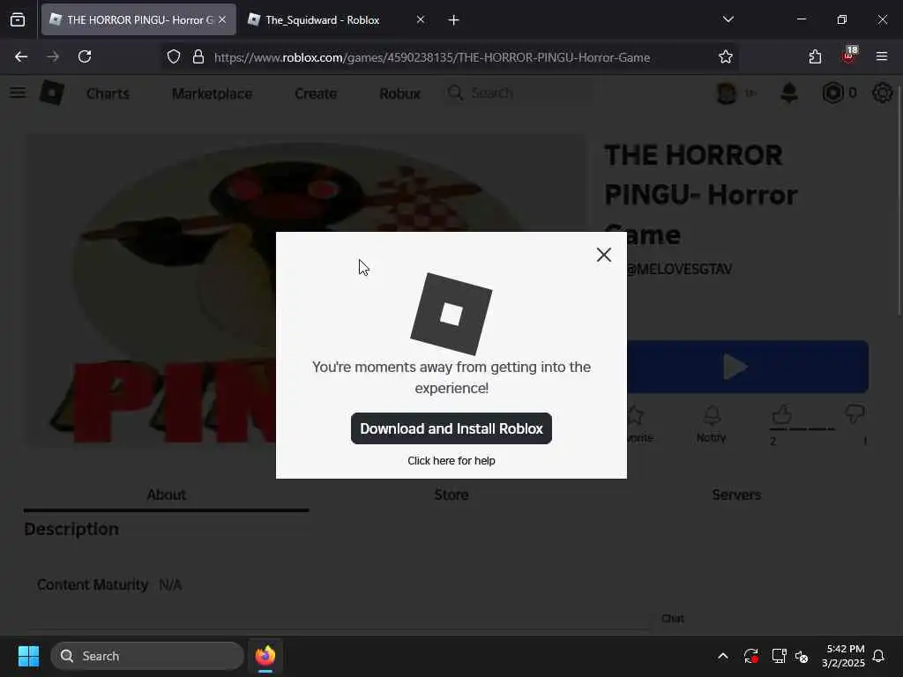903x677 pixels.
Task: Select the About tab
Action: click(x=167, y=495)
